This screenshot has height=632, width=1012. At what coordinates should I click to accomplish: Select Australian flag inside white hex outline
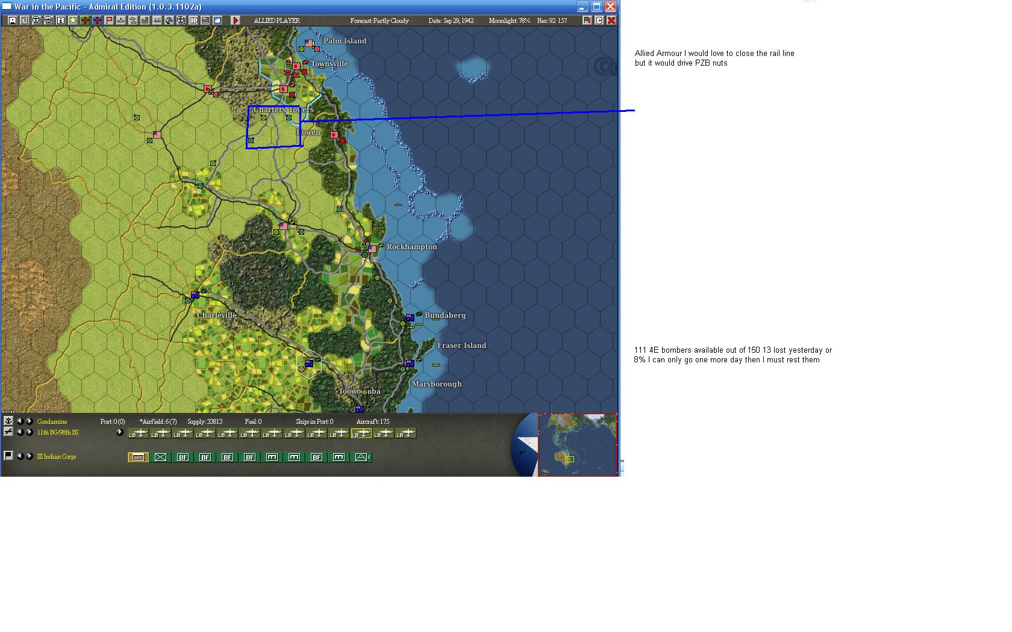(x=309, y=363)
